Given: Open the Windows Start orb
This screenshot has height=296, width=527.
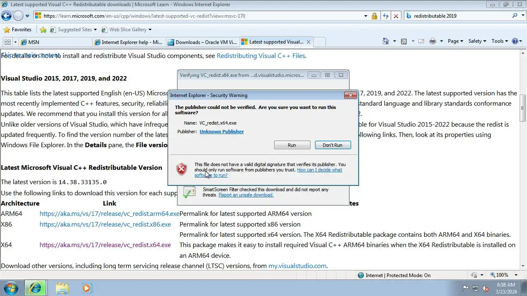Looking at the screenshot, I should pos(11,288).
